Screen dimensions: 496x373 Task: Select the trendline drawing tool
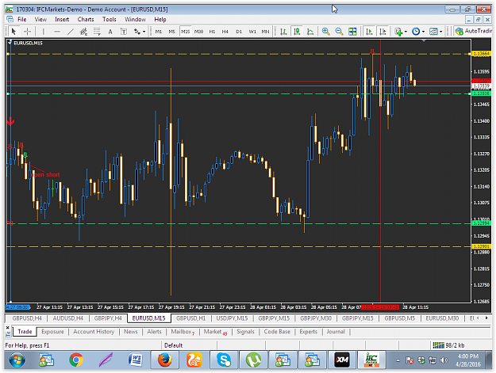(x=70, y=32)
